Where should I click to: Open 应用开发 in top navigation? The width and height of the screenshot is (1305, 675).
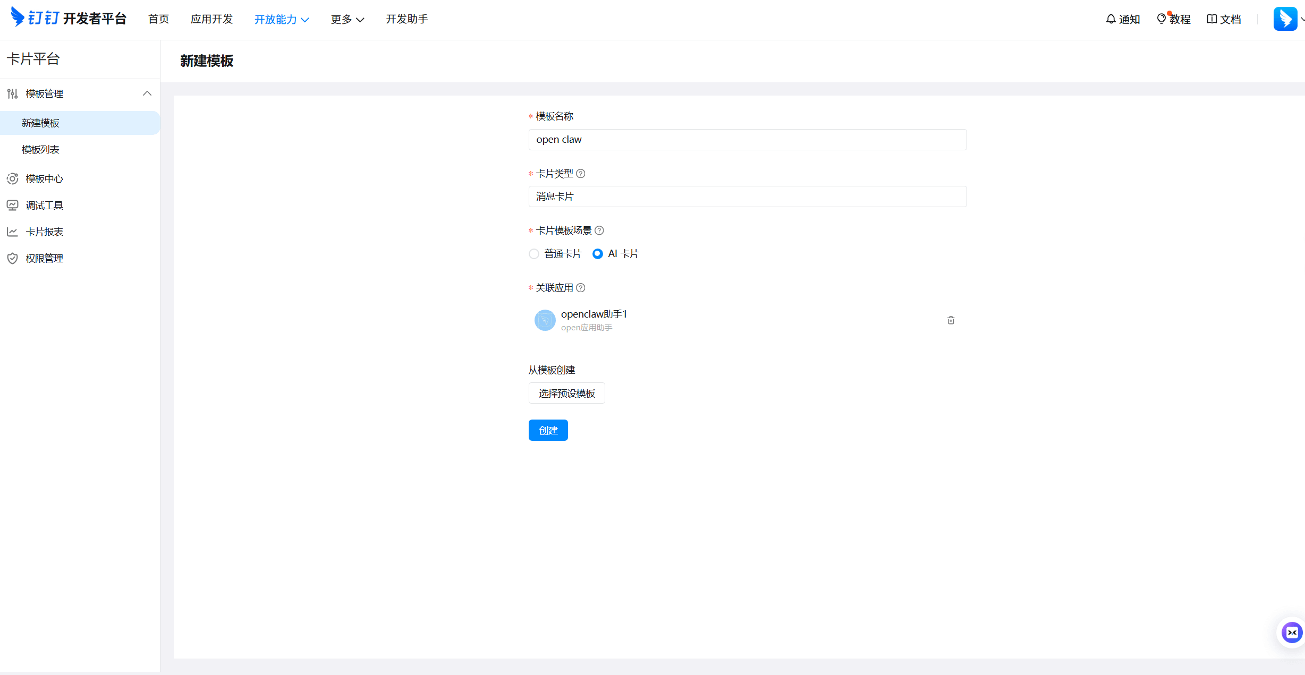pos(211,19)
